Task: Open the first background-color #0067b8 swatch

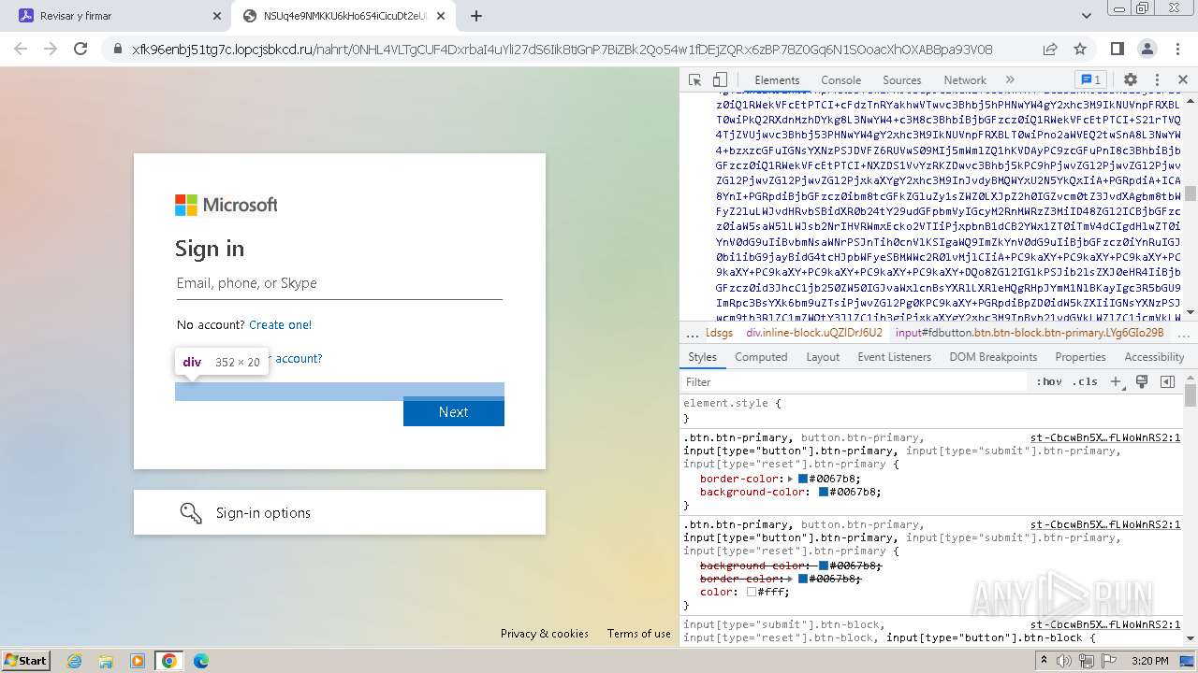Action: [x=824, y=492]
